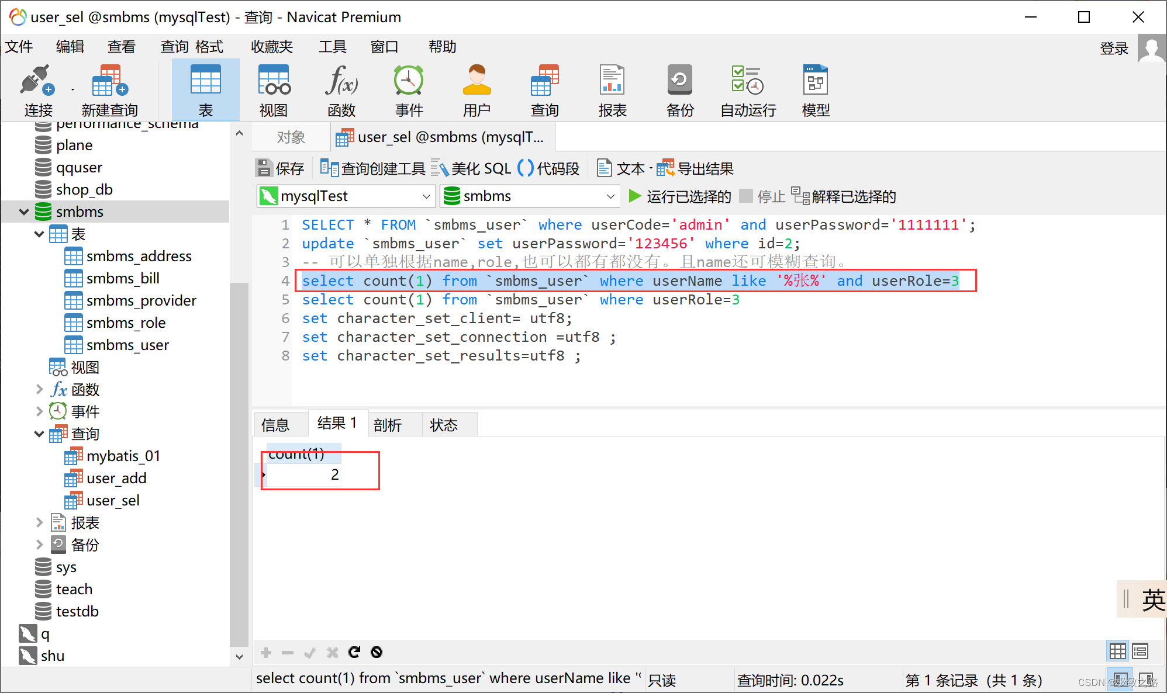Open the Text options button
This screenshot has width=1167, height=693.
[x=624, y=168]
